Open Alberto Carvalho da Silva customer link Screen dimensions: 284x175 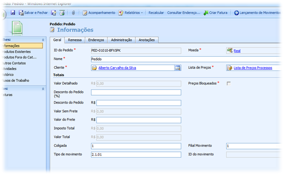point(117,68)
